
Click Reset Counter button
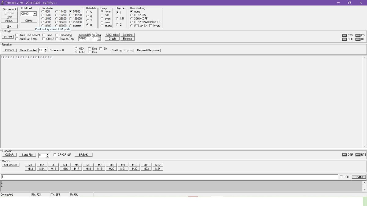click(x=28, y=50)
